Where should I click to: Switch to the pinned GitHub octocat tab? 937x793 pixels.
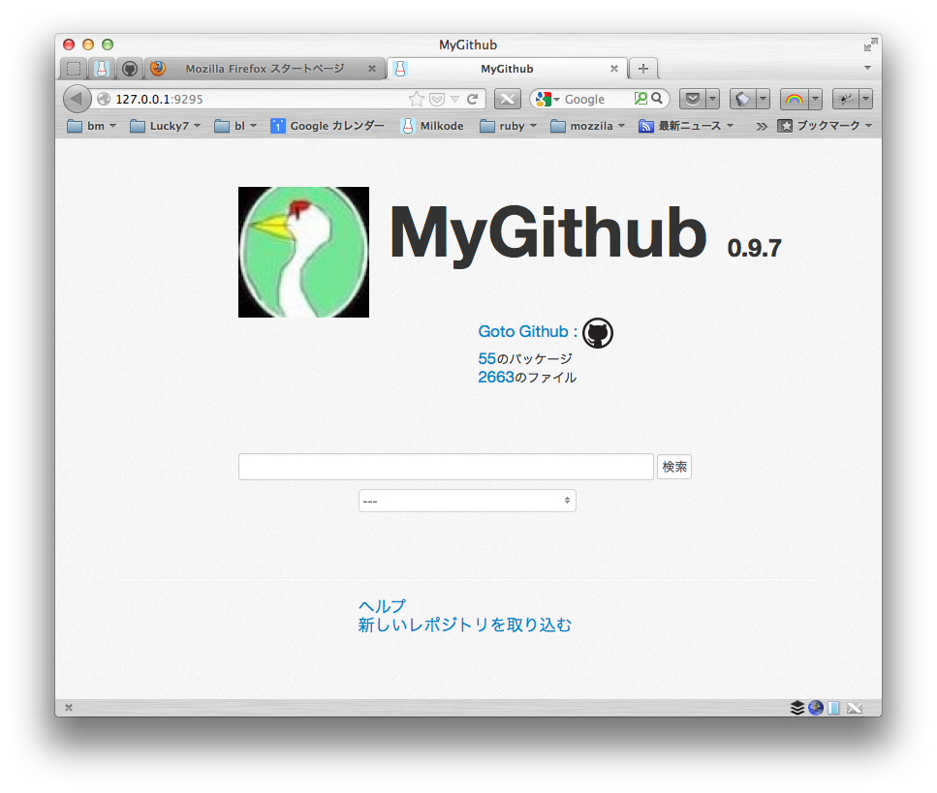130,69
